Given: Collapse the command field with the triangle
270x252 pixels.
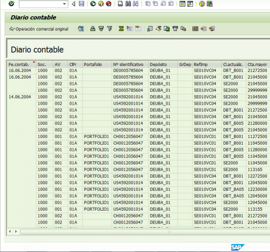Looking at the screenshot, I should pyautogui.click(x=74, y=4).
